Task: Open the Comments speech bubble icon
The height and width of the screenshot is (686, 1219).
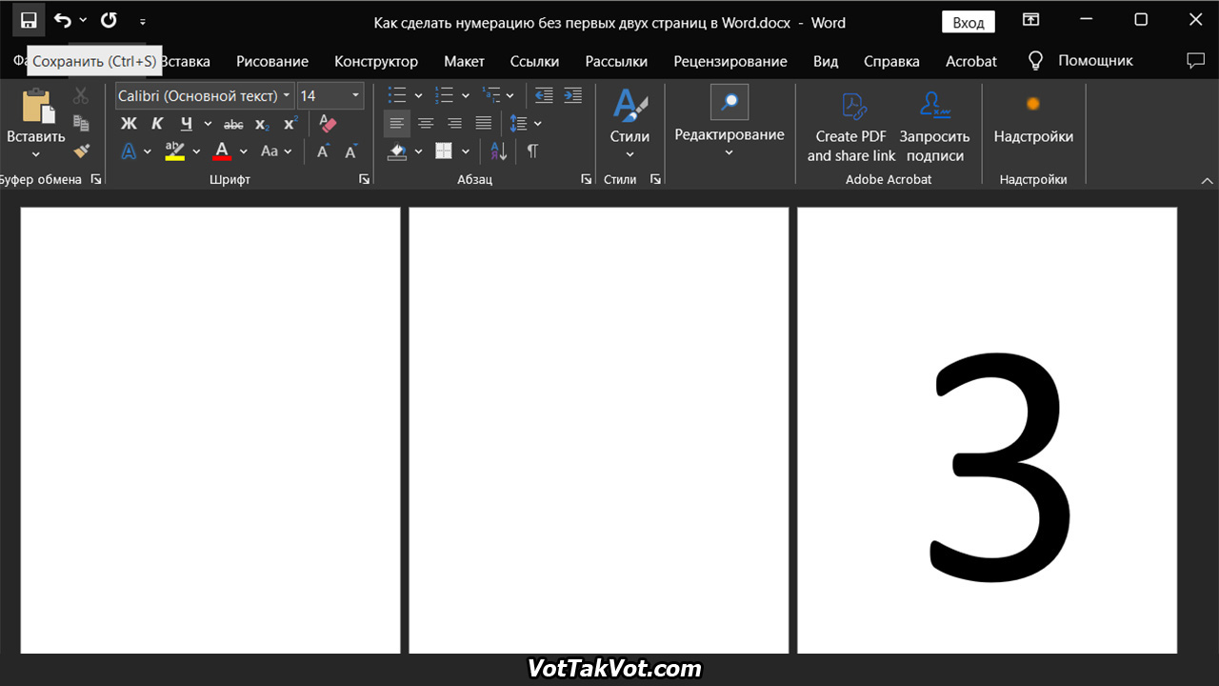Action: pyautogui.click(x=1195, y=61)
